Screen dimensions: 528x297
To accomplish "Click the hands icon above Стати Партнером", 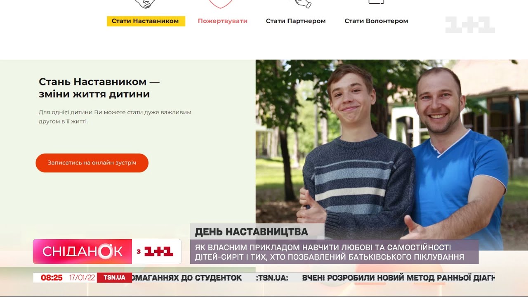I will point(303,4).
